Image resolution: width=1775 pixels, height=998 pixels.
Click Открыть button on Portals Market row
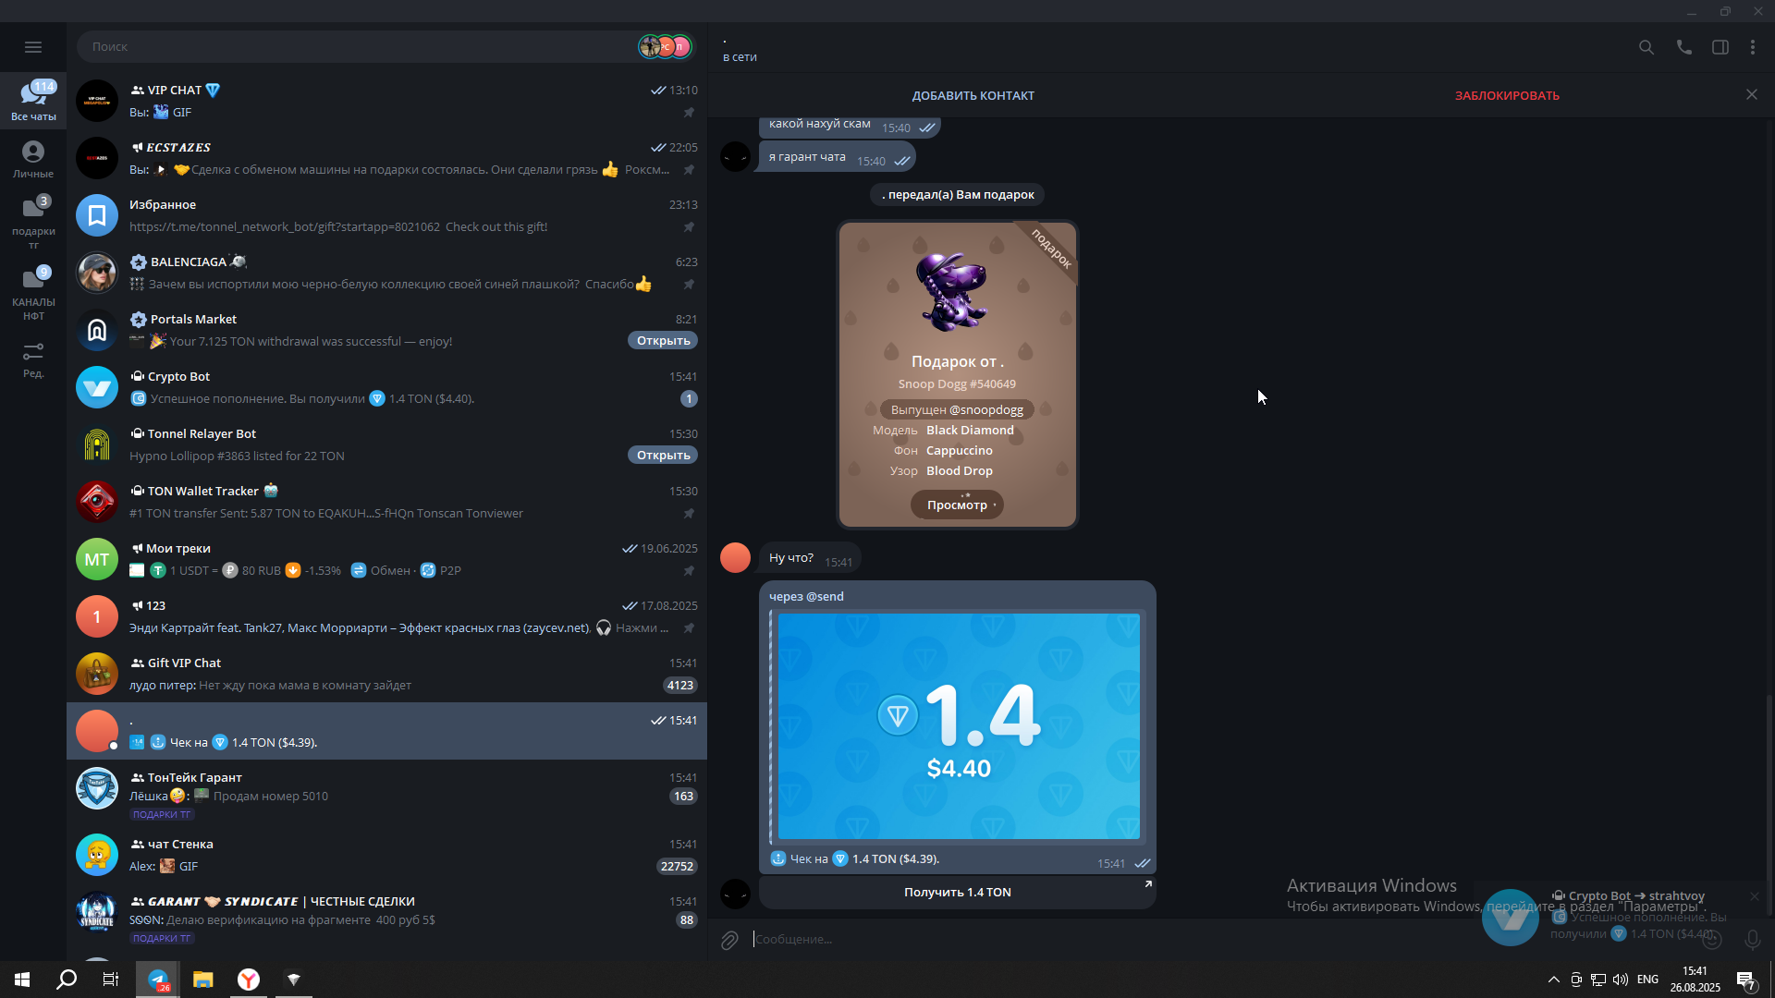(663, 341)
